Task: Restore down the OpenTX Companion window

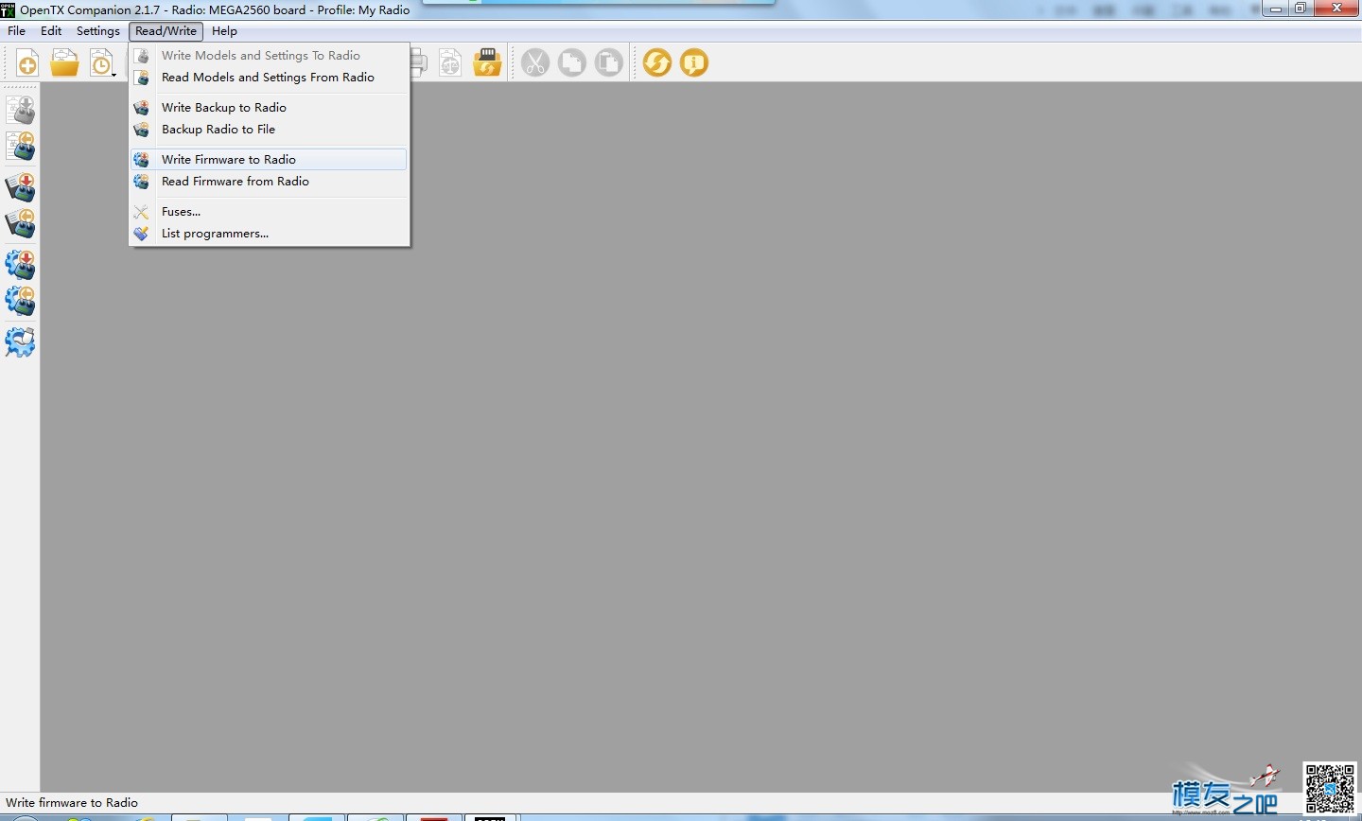Action: [x=1301, y=9]
